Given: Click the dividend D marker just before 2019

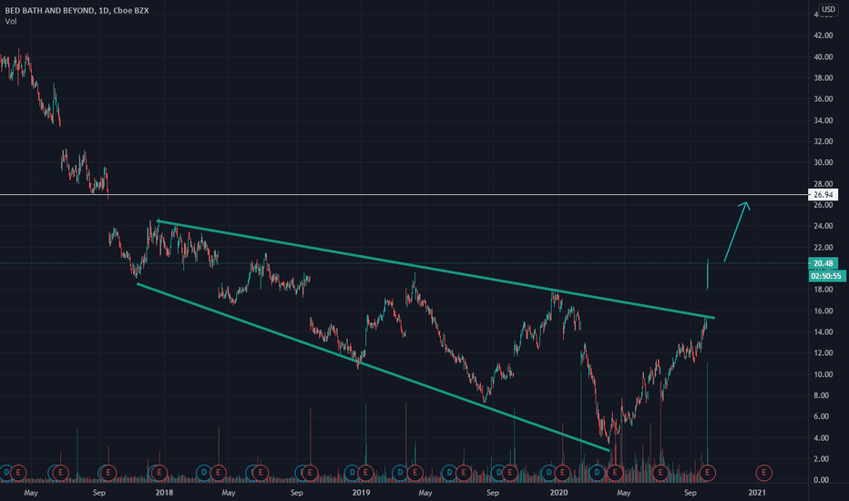Looking at the screenshot, I should coord(352,473).
